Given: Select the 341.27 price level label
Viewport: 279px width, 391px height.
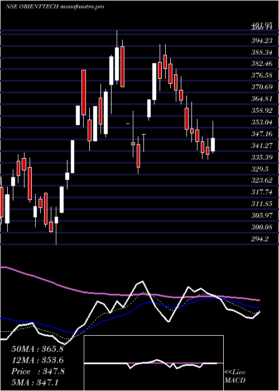Looking at the screenshot, I should (262, 146).
